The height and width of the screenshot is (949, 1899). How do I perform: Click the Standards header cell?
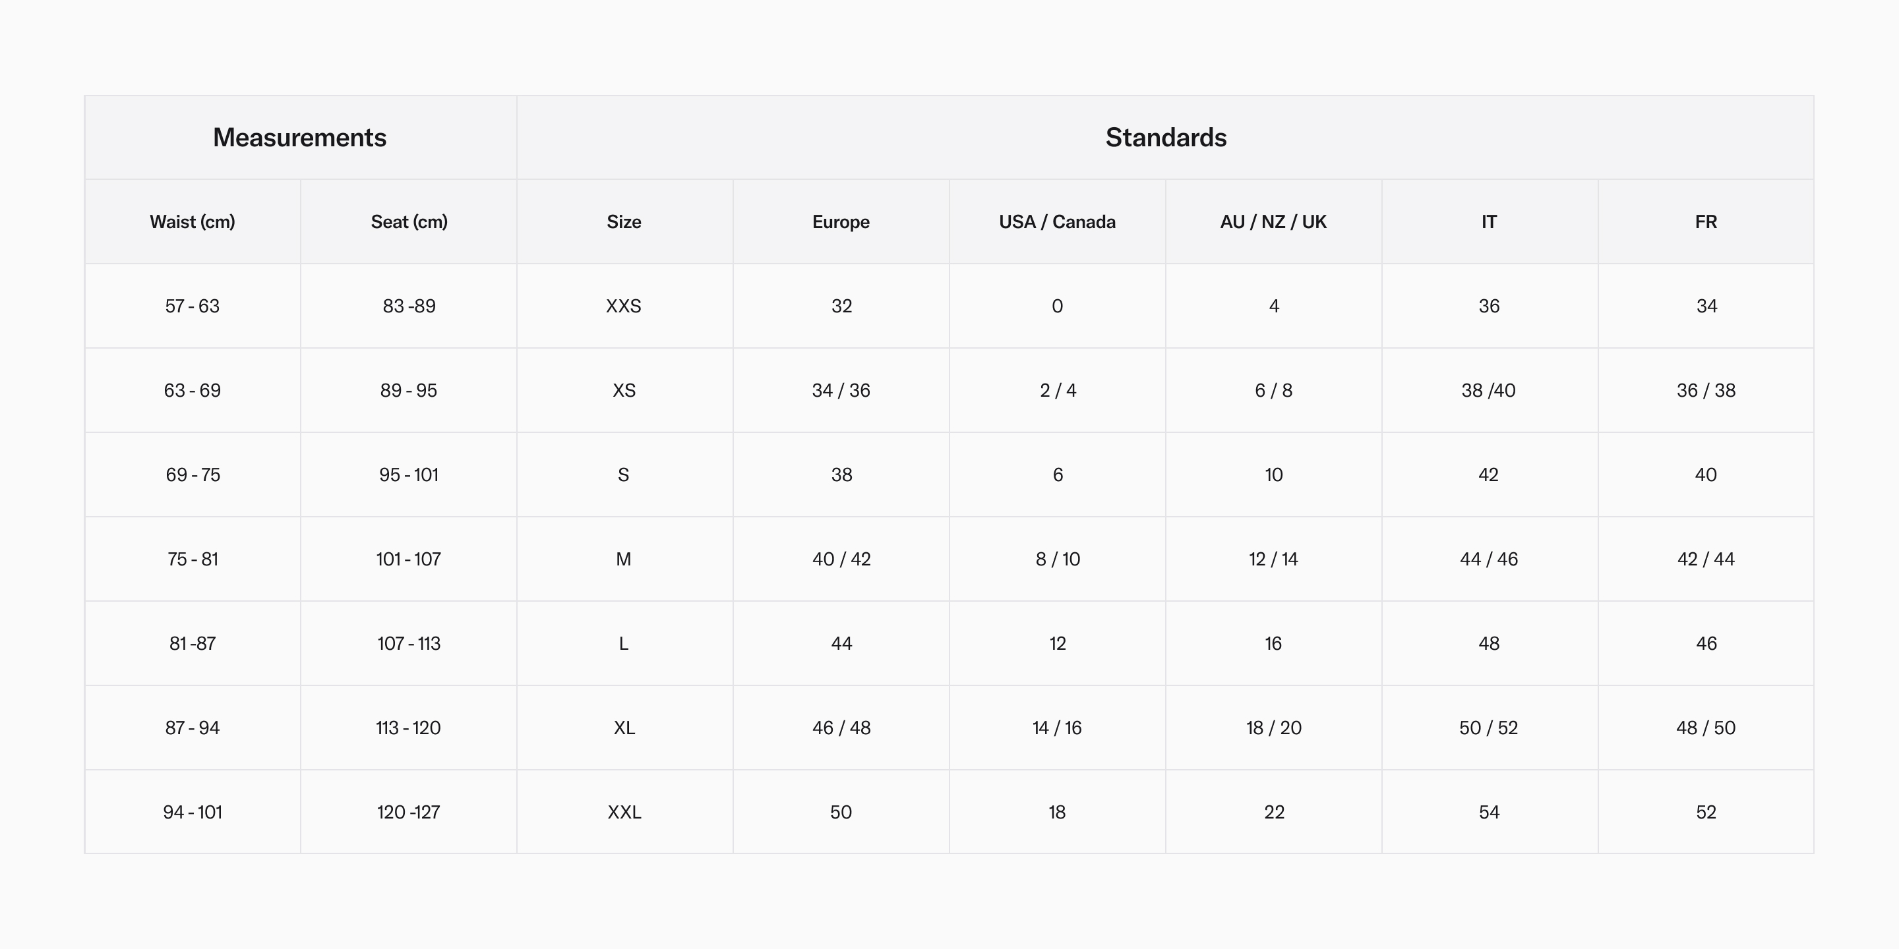(x=1166, y=138)
